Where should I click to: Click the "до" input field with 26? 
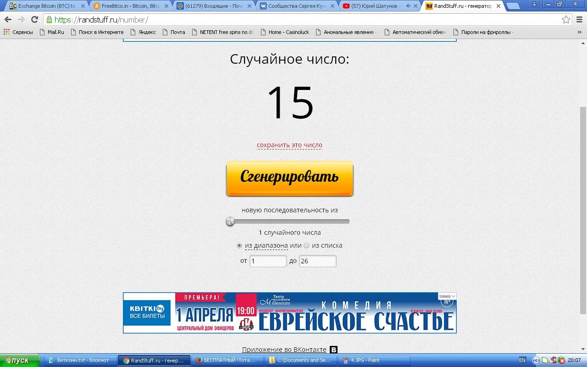[x=317, y=261]
